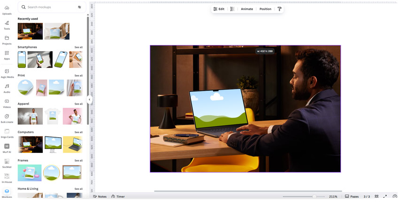See all Print mockups
This screenshot has width=399, height=202.
click(78, 75)
